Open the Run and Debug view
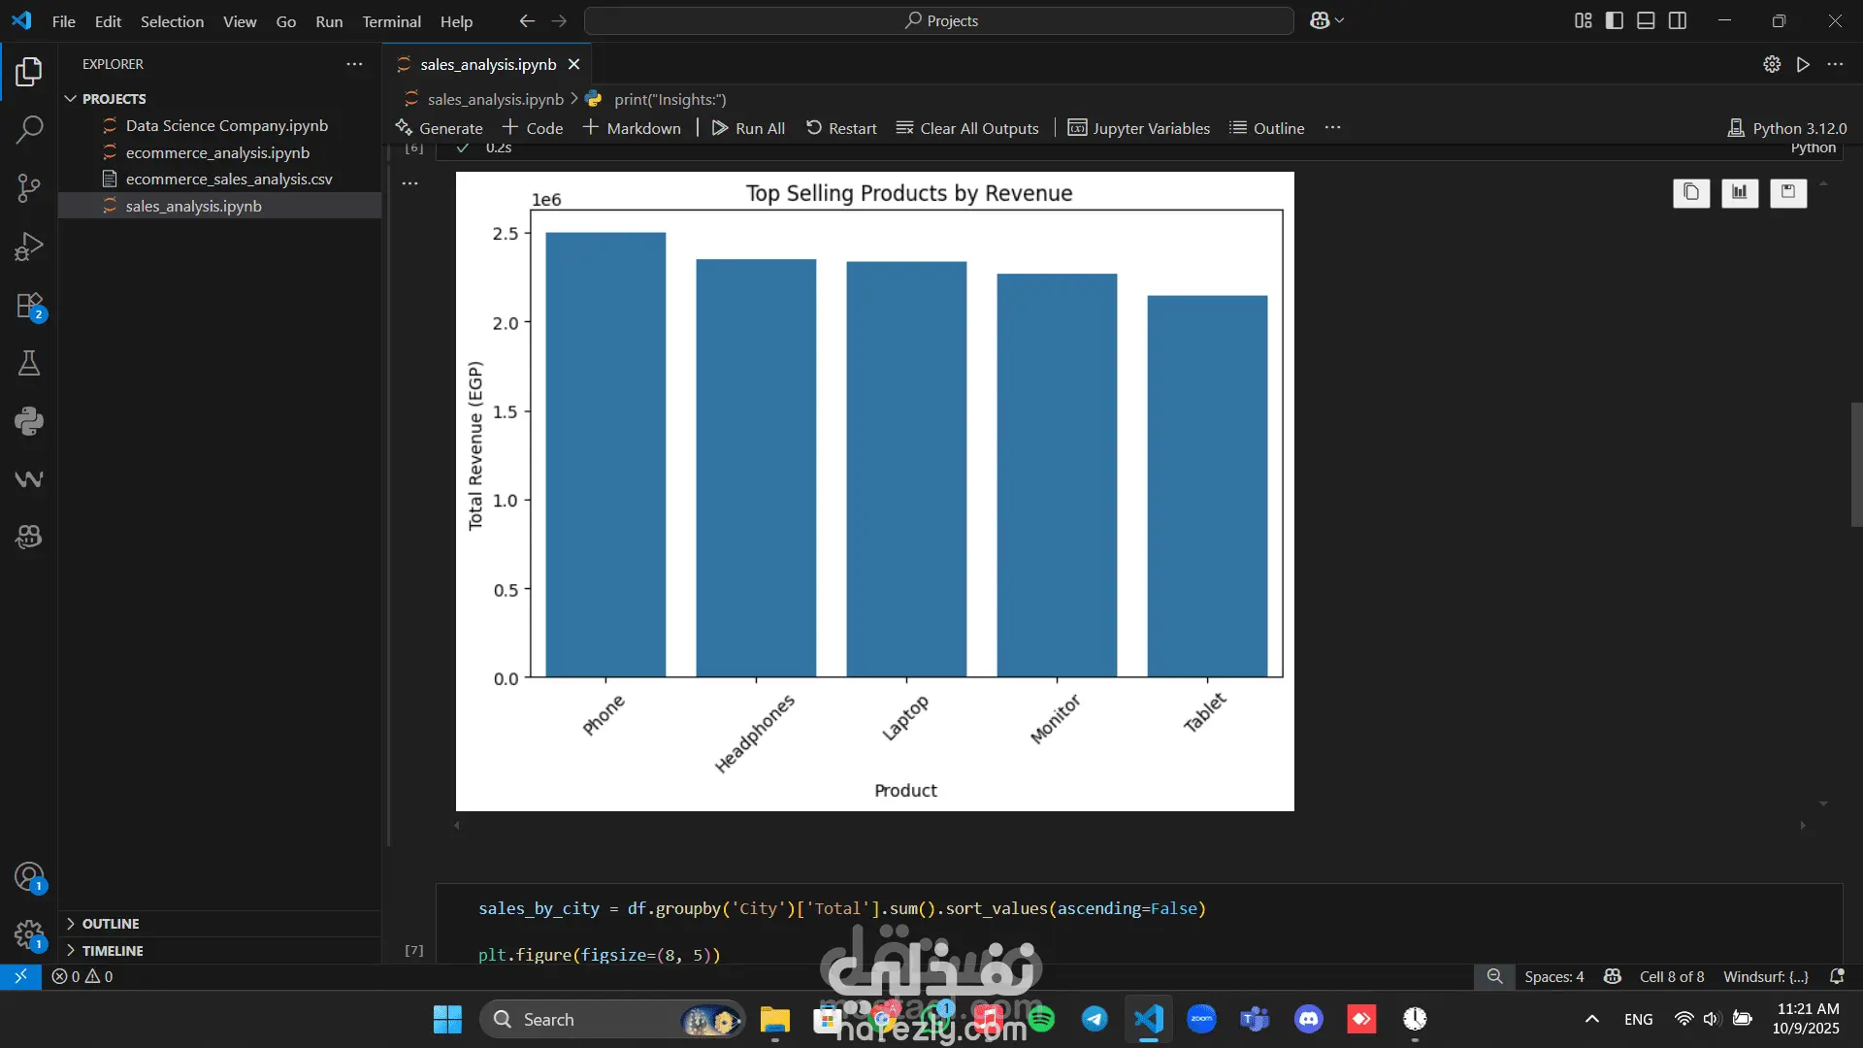Viewport: 1863px width, 1048px height. (29, 246)
